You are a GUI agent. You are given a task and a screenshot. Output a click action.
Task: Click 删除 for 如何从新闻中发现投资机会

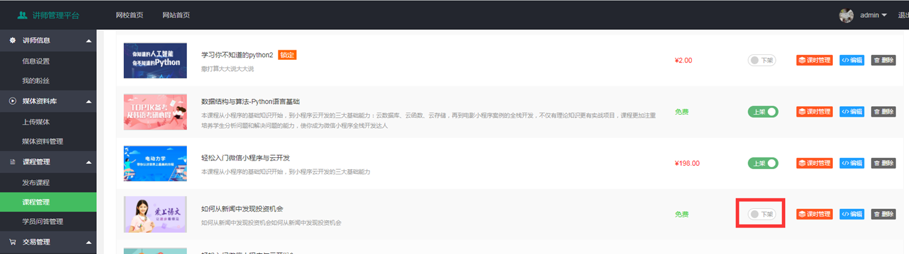pos(883,214)
